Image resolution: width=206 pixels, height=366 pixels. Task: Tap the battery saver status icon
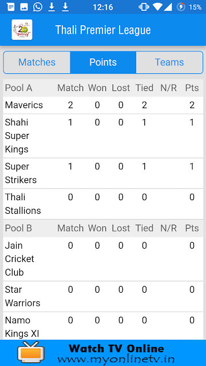click(x=181, y=7)
